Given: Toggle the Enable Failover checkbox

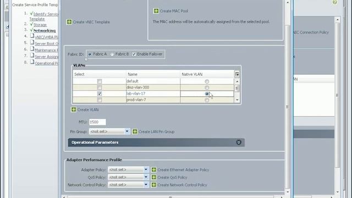Looking at the screenshot, I should point(134,54).
